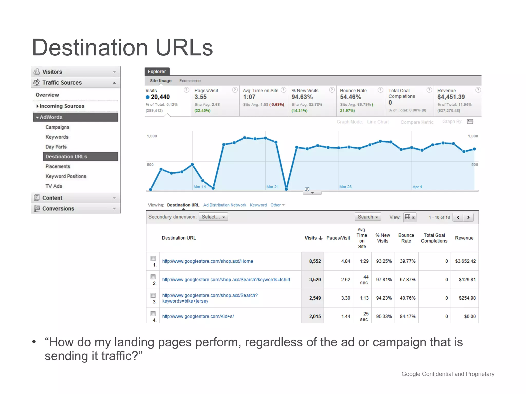Select the Visits 20,440 metric tile
Viewport: 526px width, 394px height.
coord(167,101)
